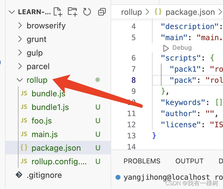Screen dimensions: 223x189
Task: Open rollup.config file in explorer
Action: pyautogui.click(x=58, y=162)
